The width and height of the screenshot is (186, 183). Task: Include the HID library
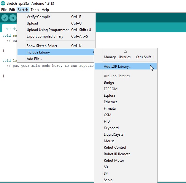125,122
